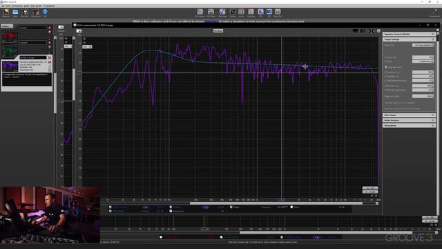The width and height of the screenshot is (442, 249).
Task: Toggle the Predicted trace checkbox
Action: point(171,207)
